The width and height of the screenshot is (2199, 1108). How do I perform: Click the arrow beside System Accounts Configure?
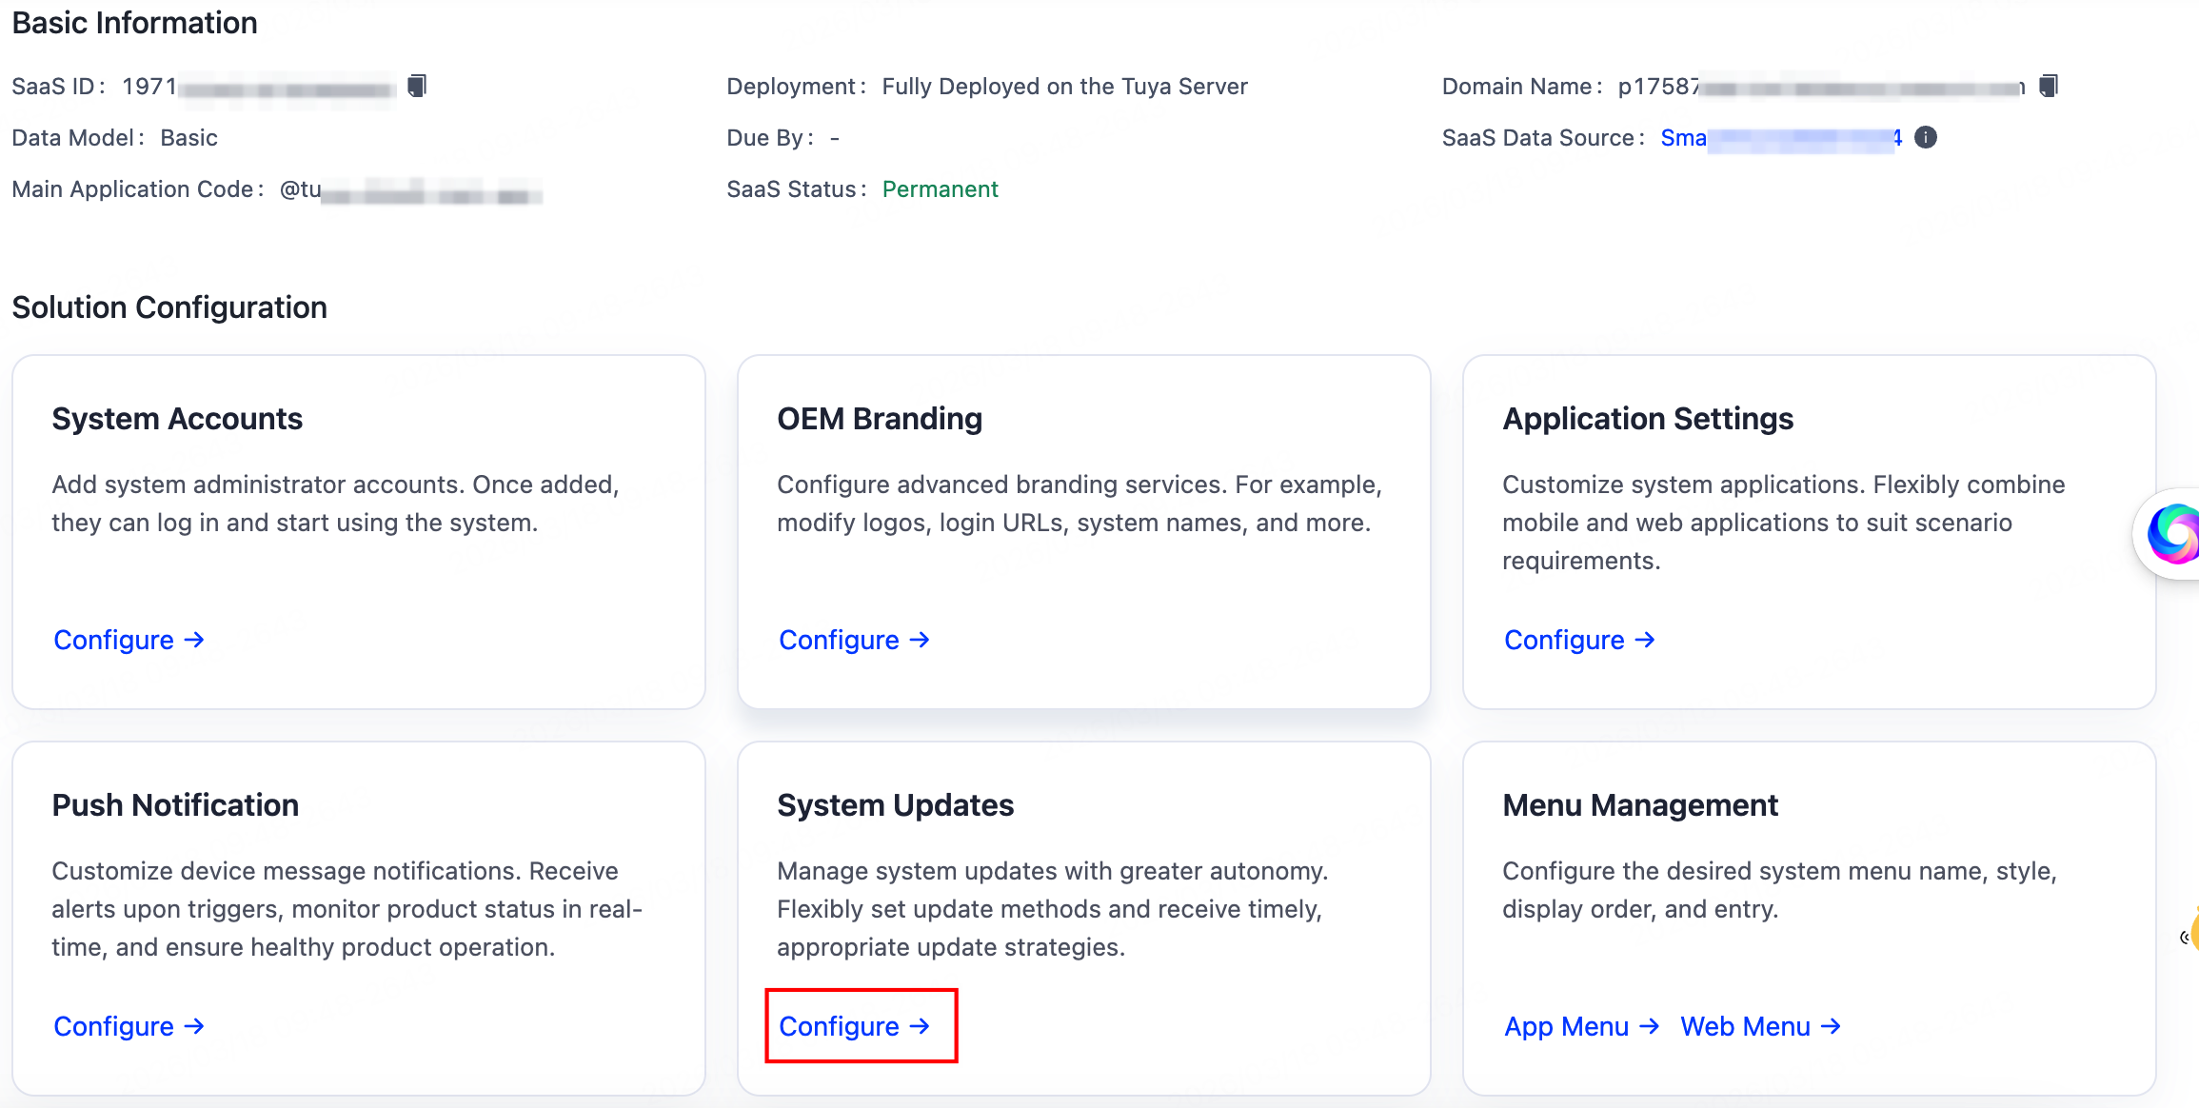(x=194, y=640)
